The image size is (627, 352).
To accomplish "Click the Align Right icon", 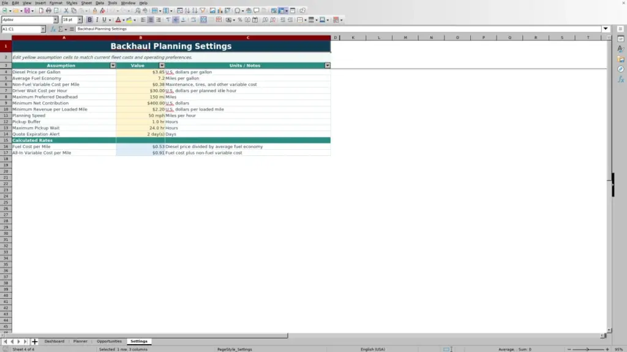I will (159, 20).
